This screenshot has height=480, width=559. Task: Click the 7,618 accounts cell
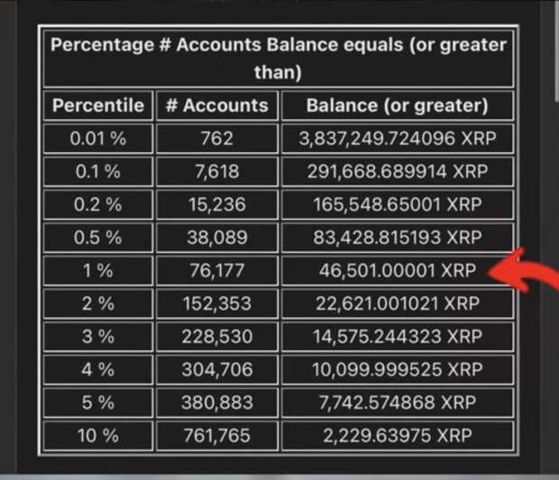pos(216,172)
